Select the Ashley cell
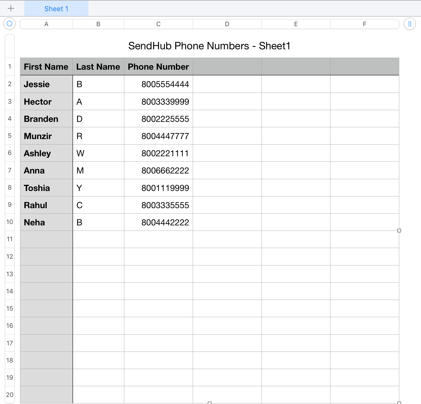421x404 pixels. point(46,153)
